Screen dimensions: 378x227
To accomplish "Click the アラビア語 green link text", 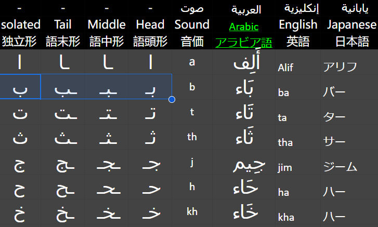I will (244, 42).
